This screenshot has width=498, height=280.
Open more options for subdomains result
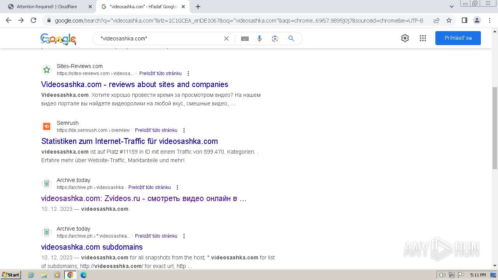(x=184, y=236)
